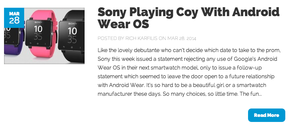Tap the back arrow icon on pink watch
Viewport: 291px width, 130px height.
tap(30, 43)
